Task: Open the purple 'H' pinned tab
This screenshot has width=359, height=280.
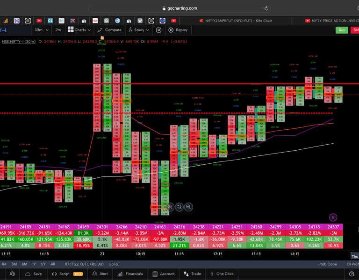Action: (x=16, y=21)
